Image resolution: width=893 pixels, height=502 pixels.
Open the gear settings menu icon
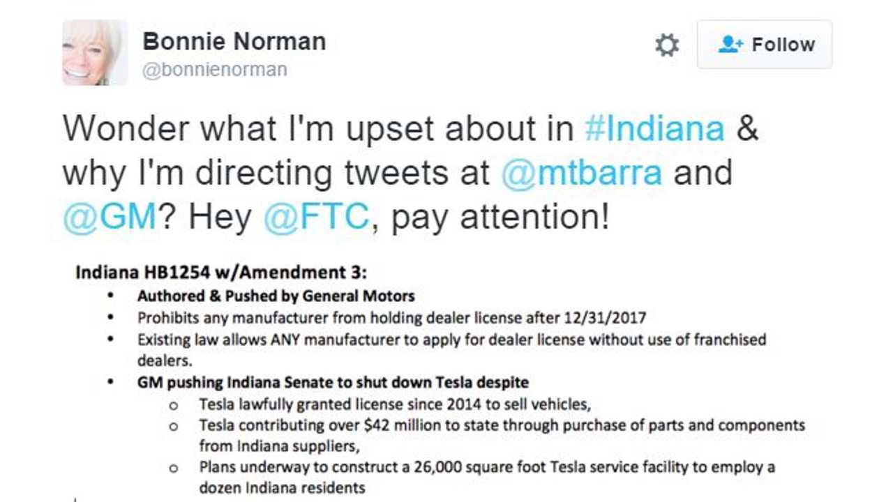667,45
